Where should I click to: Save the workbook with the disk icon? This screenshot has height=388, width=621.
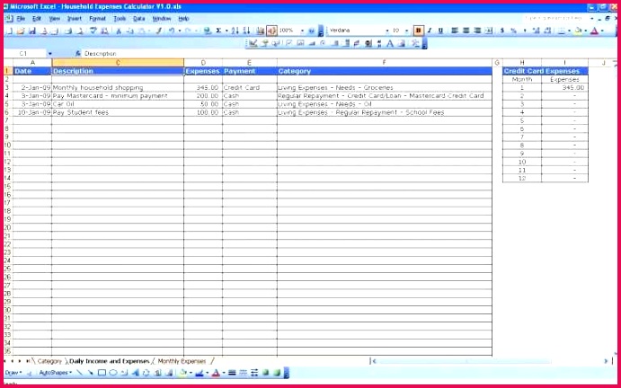click(x=32, y=31)
